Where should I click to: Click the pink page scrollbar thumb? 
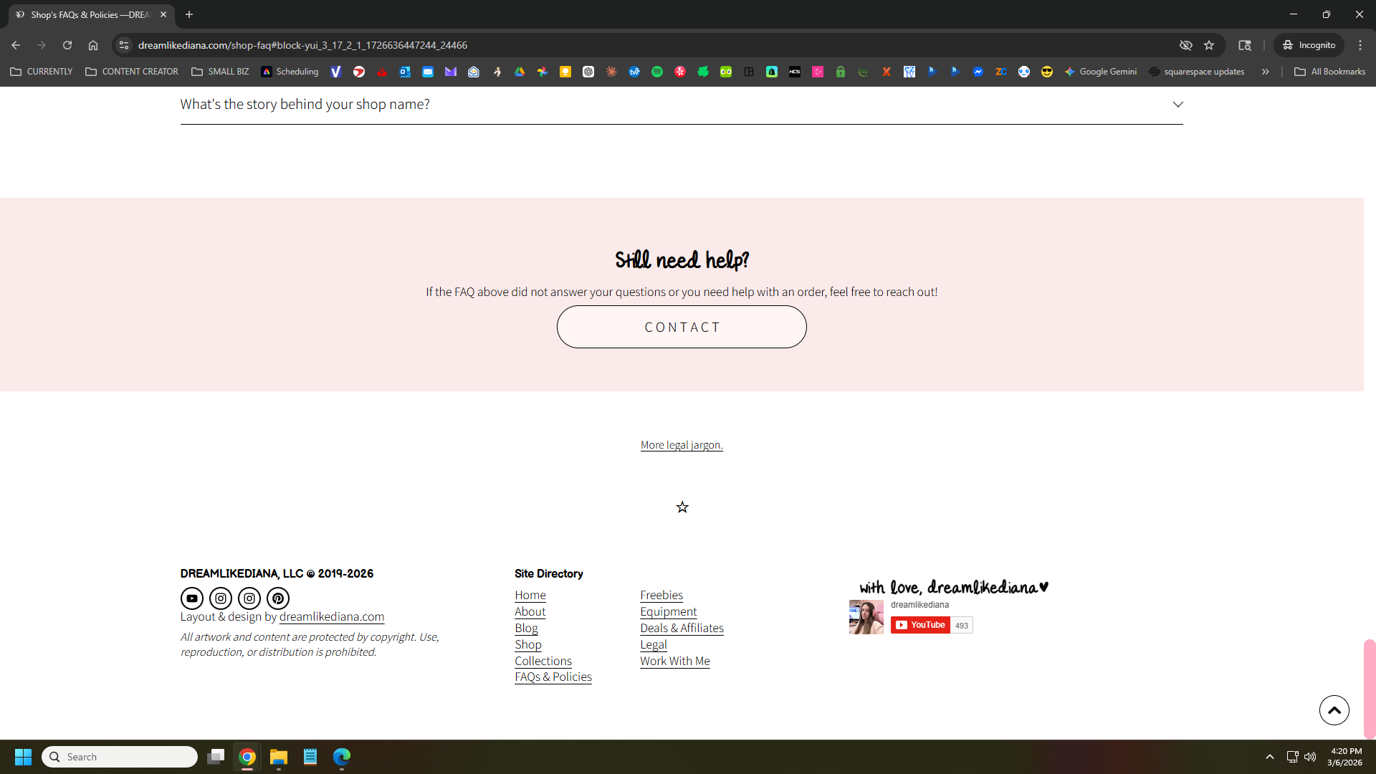click(x=1369, y=688)
